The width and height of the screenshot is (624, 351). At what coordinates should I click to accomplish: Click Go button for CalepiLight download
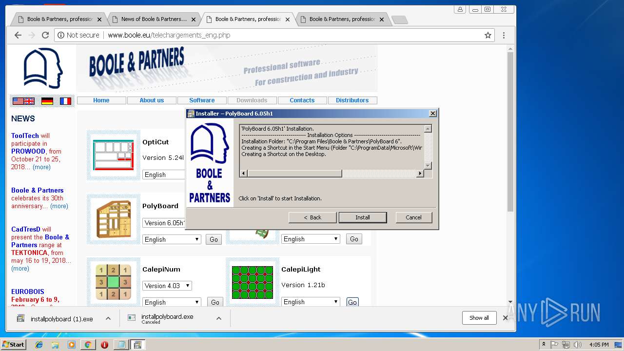pyautogui.click(x=352, y=302)
